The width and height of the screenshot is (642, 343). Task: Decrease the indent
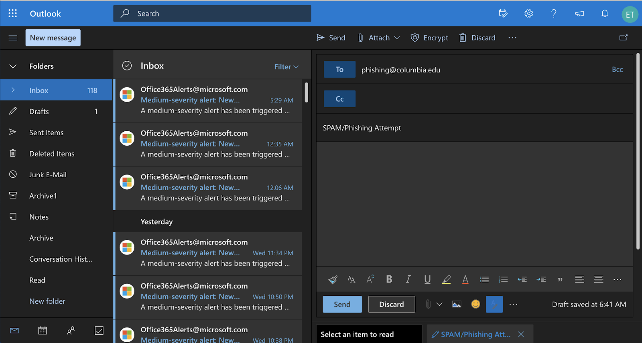tap(522, 279)
